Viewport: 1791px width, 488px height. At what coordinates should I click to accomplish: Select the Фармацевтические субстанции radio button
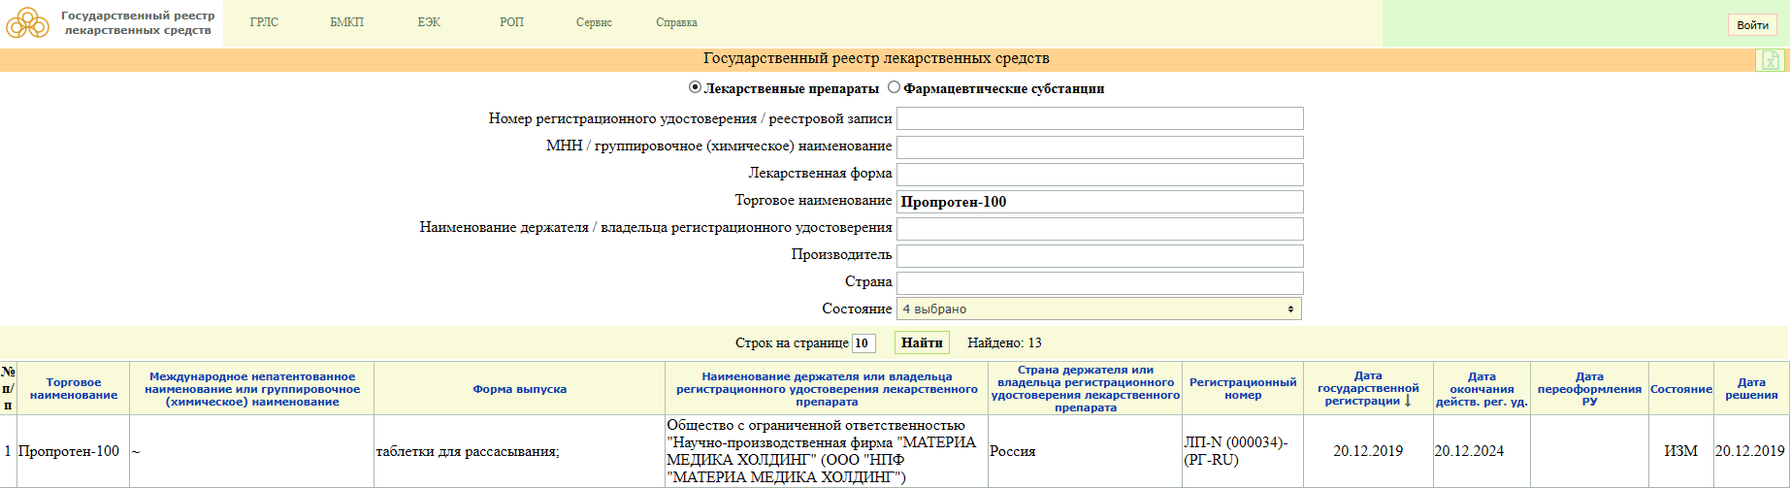894,87
